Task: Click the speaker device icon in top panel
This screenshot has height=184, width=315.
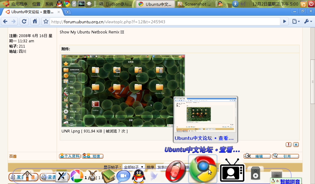Action: point(74,4)
